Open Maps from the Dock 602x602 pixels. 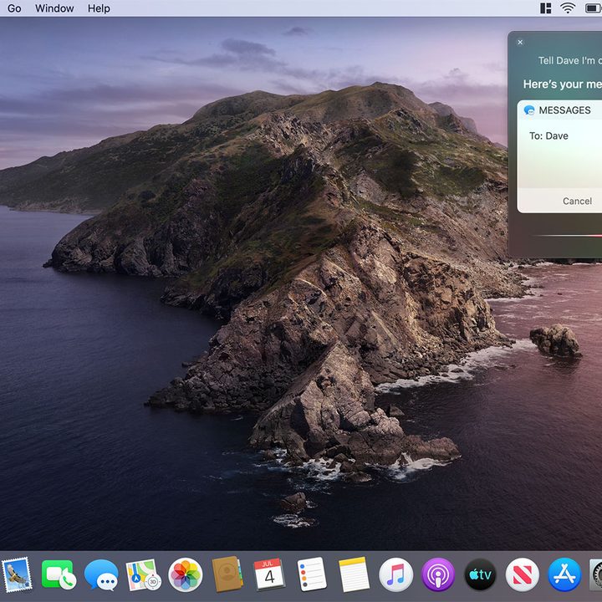143,574
